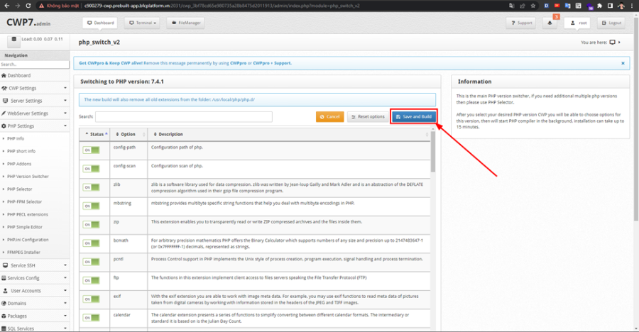Image resolution: width=639 pixels, height=332 pixels.
Task: Click the Cancel button
Action: click(x=329, y=116)
